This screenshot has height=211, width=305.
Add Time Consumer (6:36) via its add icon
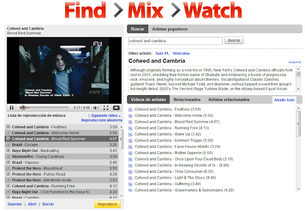pyautogui.click(x=130, y=172)
